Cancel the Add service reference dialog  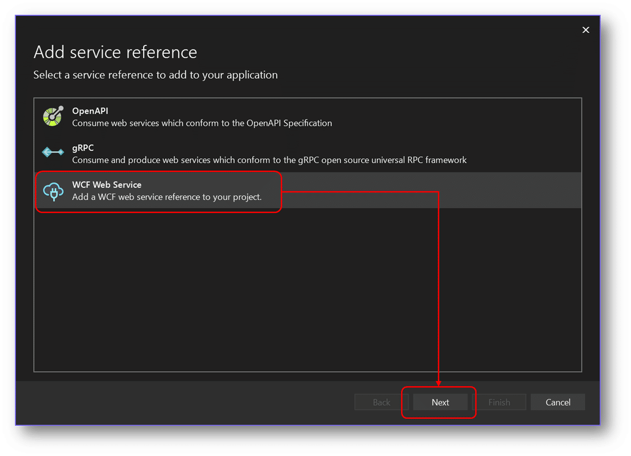pos(558,402)
